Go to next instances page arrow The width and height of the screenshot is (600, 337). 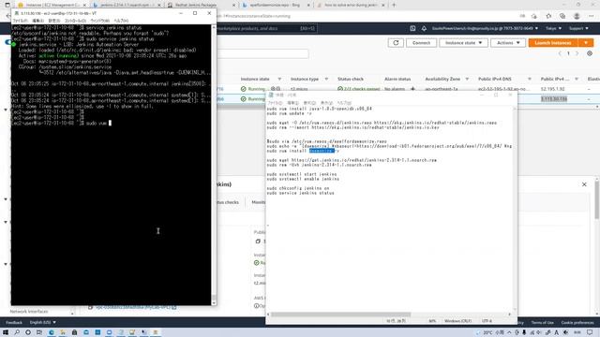tap(577, 53)
